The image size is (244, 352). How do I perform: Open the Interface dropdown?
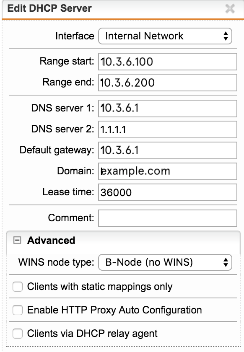pyautogui.click(x=165, y=36)
